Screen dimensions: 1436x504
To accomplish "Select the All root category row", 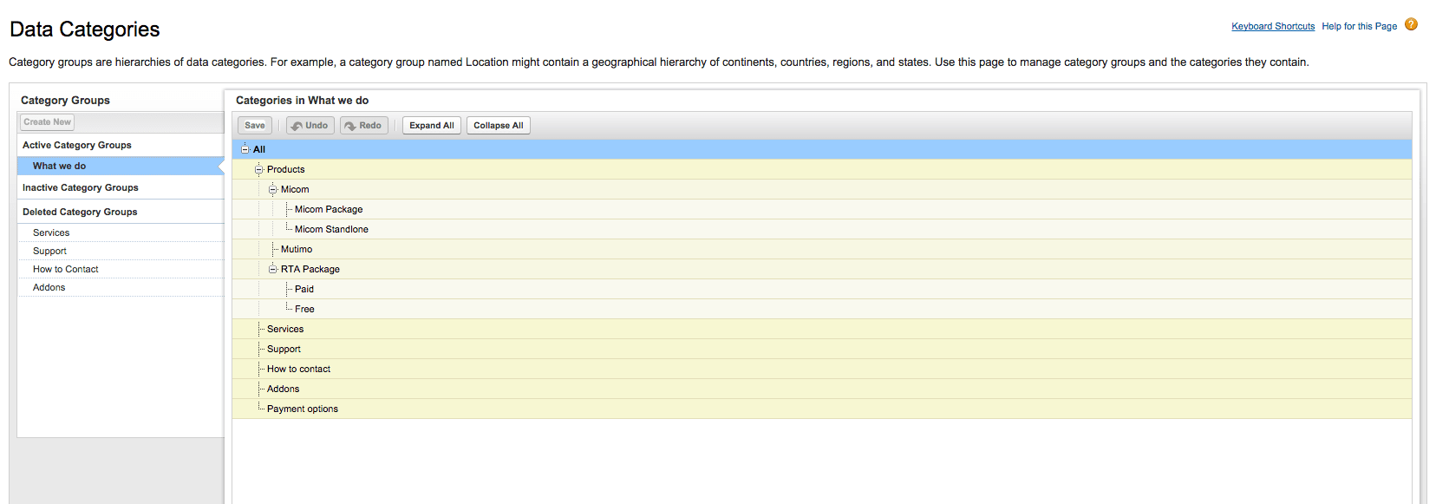I will click(x=822, y=149).
